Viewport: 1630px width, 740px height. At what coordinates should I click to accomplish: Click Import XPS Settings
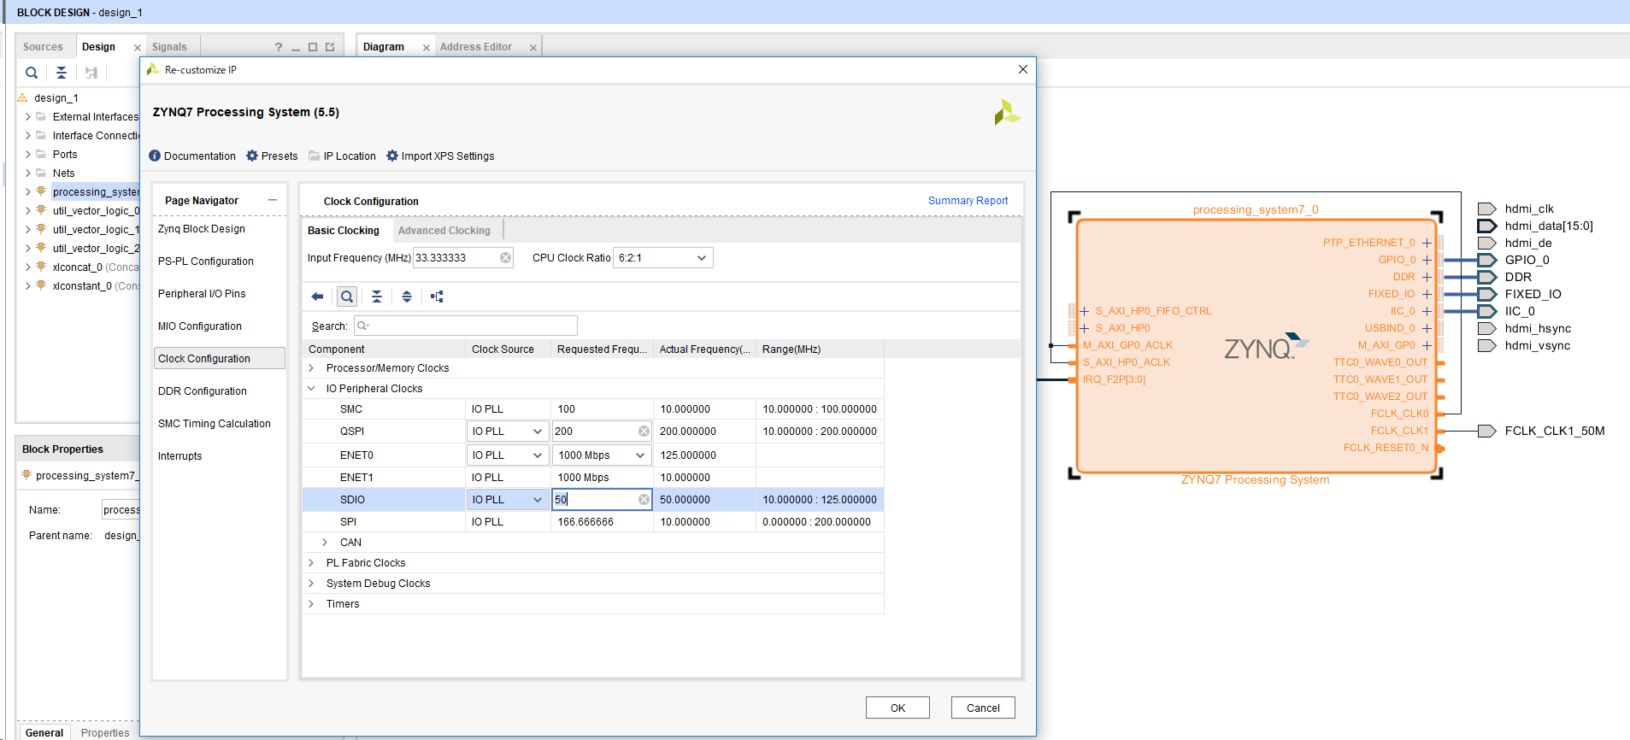coord(440,156)
